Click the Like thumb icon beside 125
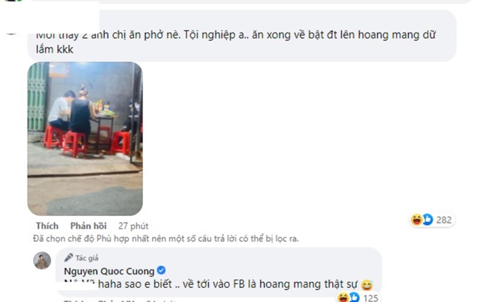 point(354,298)
